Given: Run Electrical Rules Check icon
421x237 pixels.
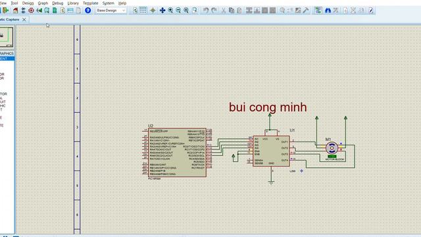Looking at the screenshot, I should click(371, 11).
